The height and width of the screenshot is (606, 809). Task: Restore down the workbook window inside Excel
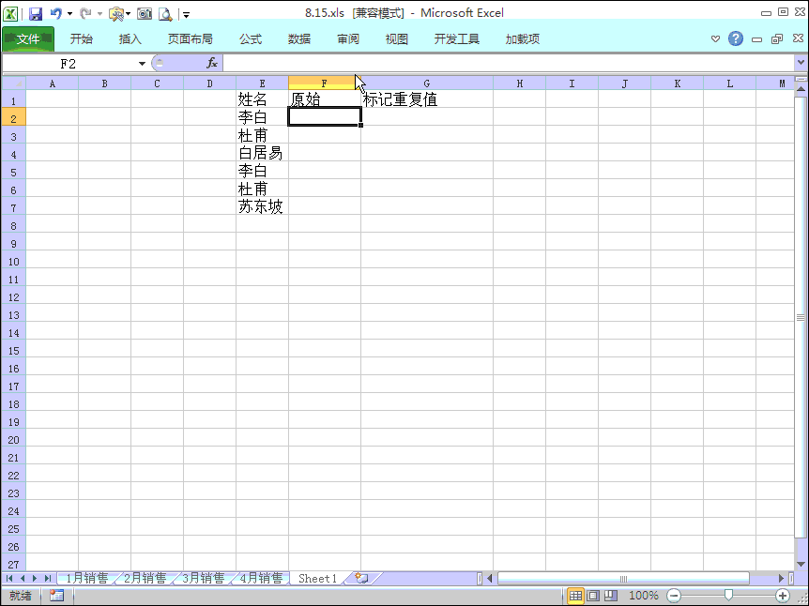777,39
